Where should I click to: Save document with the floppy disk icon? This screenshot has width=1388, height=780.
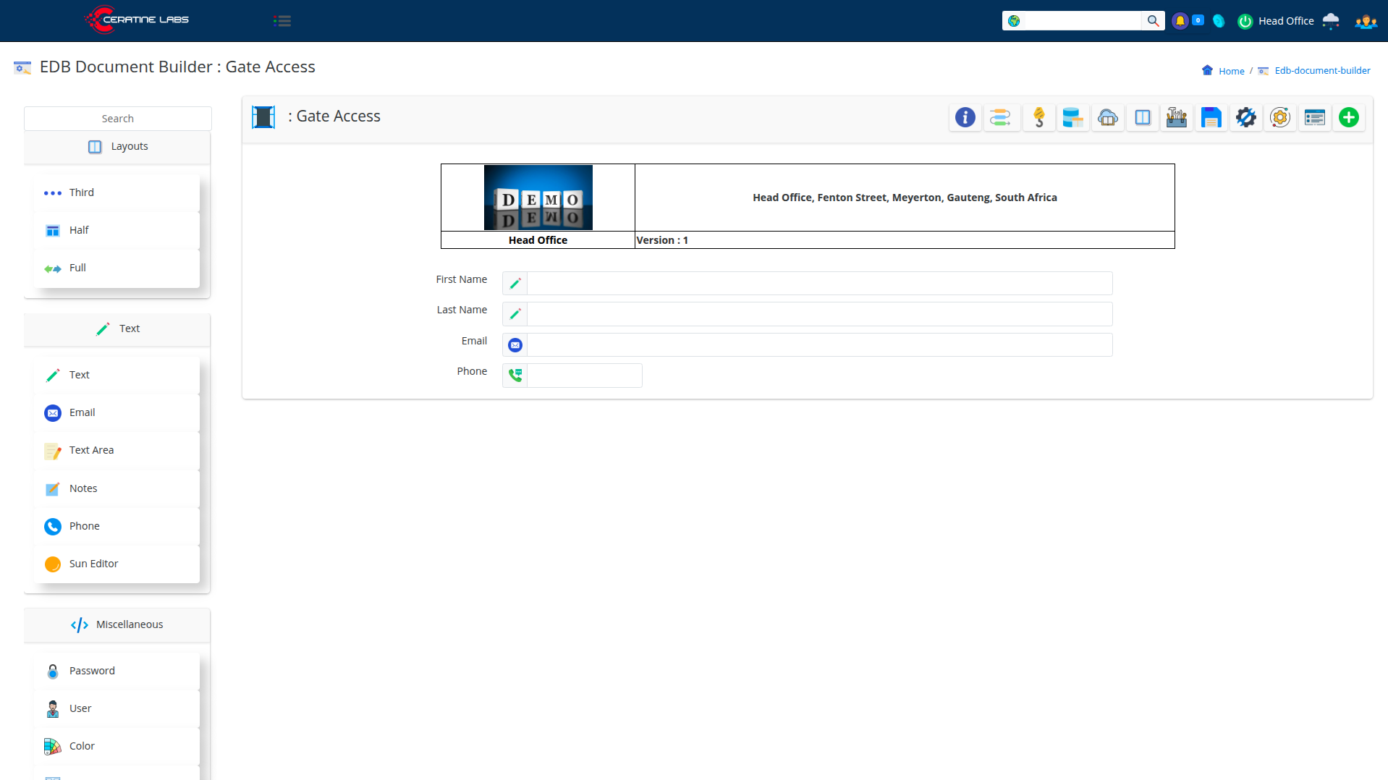coord(1211,117)
